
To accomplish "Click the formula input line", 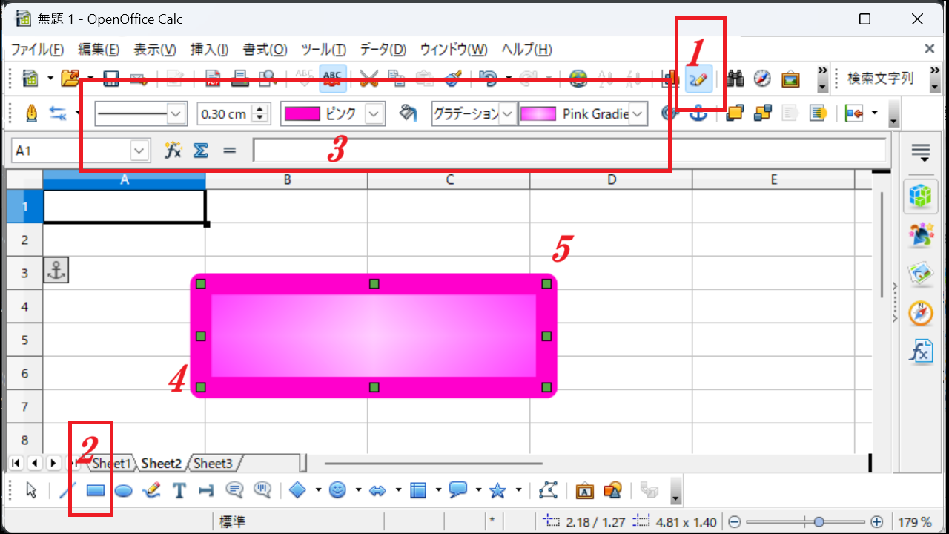I will coord(569,151).
